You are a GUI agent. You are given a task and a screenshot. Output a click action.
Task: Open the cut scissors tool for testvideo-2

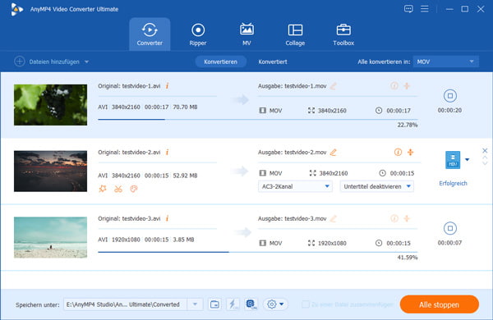pos(118,189)
